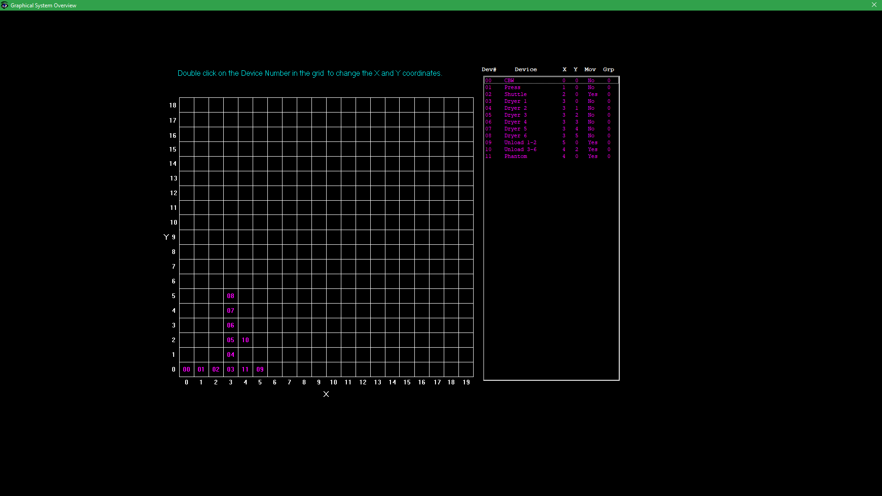Select device 06 grid cell
The height and width of the screenshot is (496, 882).
point(231,326)
